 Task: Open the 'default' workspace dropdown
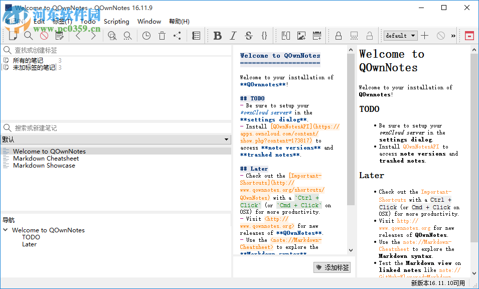pos(400,36)
